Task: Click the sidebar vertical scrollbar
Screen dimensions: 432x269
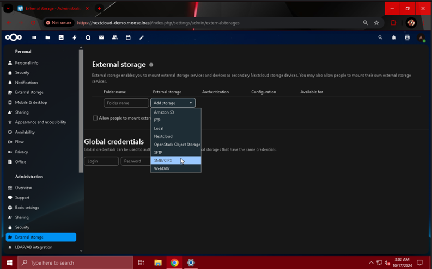Action: (81, 111)
